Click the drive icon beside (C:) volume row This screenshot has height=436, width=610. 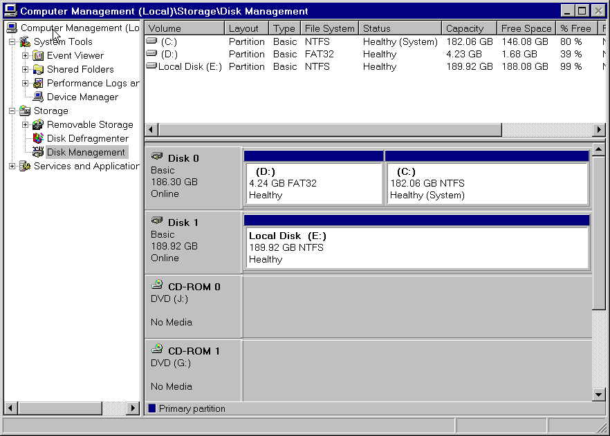pyautogui.click(x=151, y=40)
